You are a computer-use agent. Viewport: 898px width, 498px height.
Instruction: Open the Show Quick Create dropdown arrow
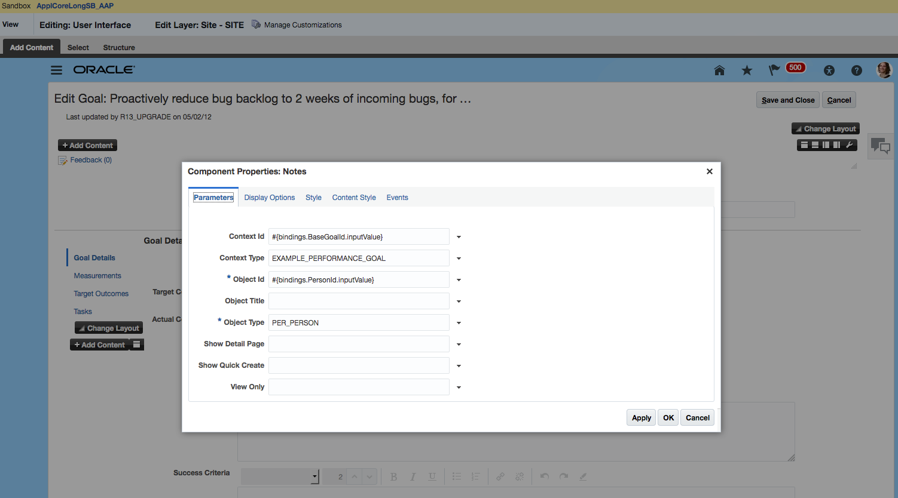coord(459,366)
